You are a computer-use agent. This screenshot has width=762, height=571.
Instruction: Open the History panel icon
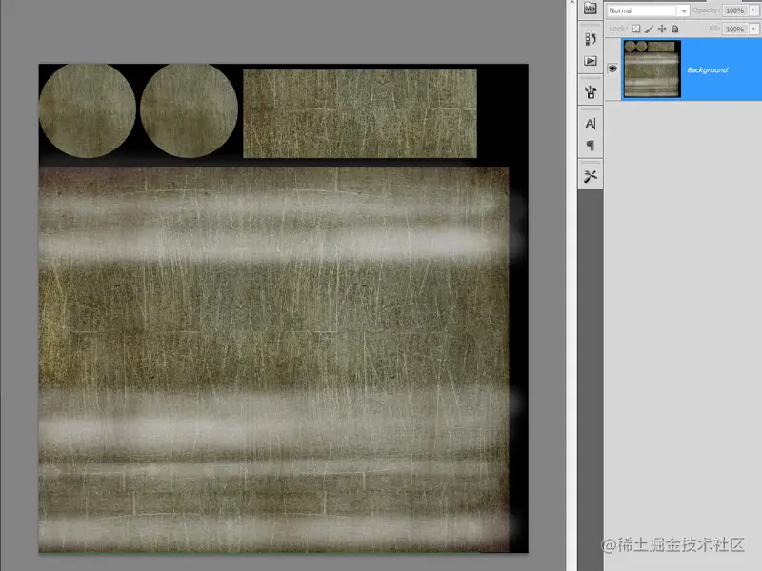click(x=590, y=39)
